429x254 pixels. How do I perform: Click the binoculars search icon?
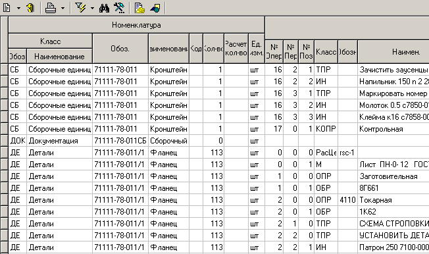pos(104,8)
